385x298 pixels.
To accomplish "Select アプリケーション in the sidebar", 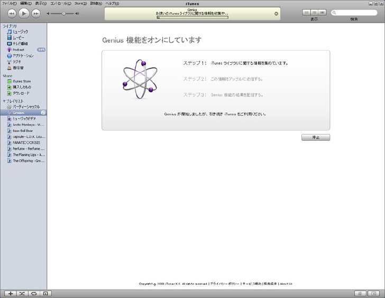I will point(23,55).
